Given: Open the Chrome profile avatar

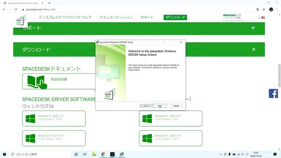Looking at the screenshot, I should [271, 10].
